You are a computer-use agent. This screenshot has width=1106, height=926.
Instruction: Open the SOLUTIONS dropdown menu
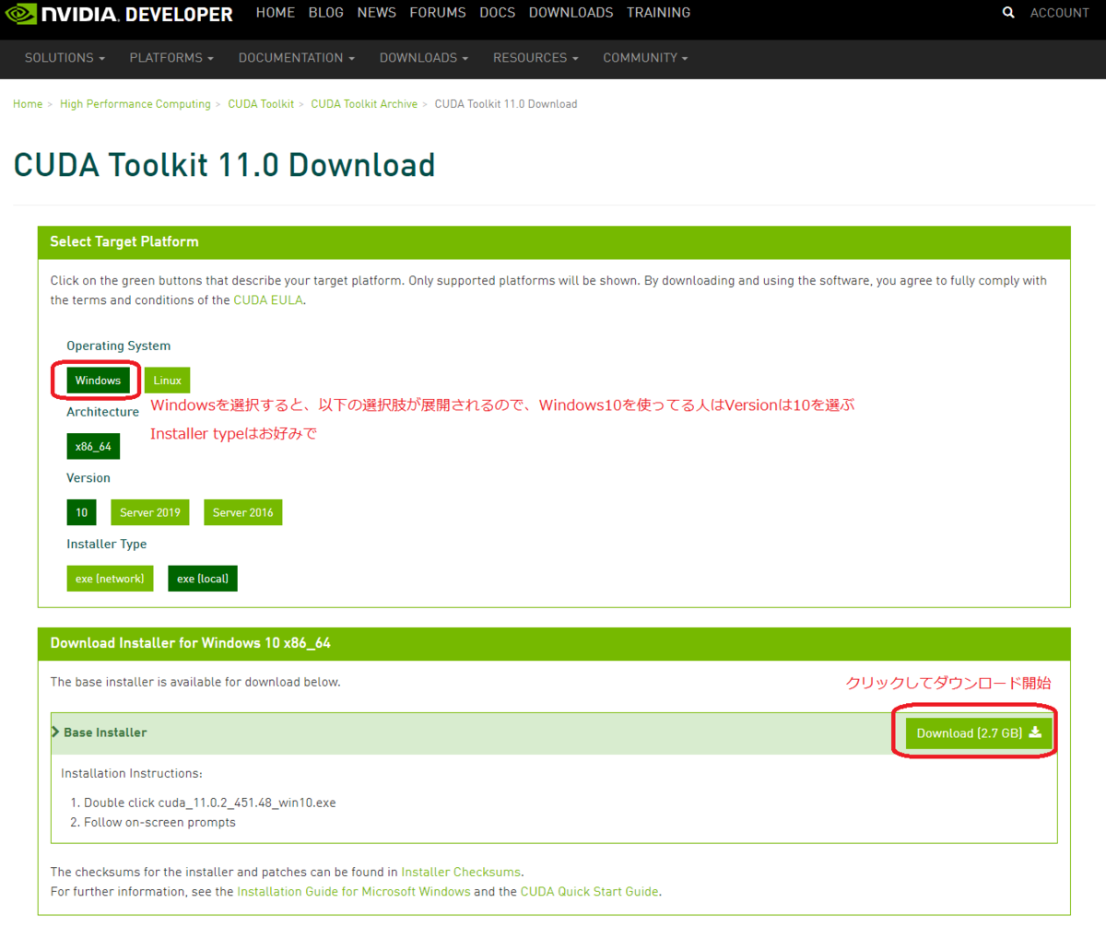pyautogui.click(x=65, y=58)
